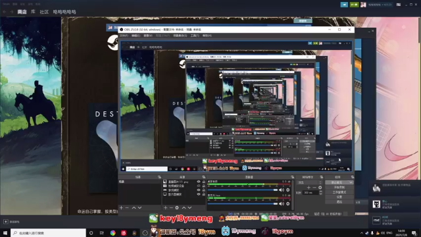This screenshot has width=421, height=237.
Task: Pop out the Sources dock panel
Action: click(203, 177)
